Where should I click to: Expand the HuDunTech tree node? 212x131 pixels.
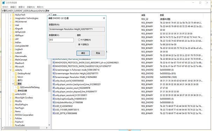tap(11, 15)
